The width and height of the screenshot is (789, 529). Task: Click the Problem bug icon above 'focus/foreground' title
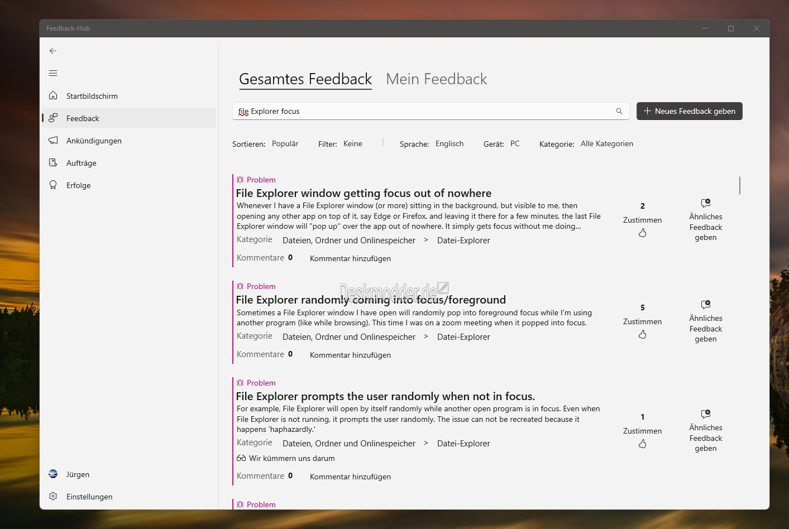pos(240,286)
